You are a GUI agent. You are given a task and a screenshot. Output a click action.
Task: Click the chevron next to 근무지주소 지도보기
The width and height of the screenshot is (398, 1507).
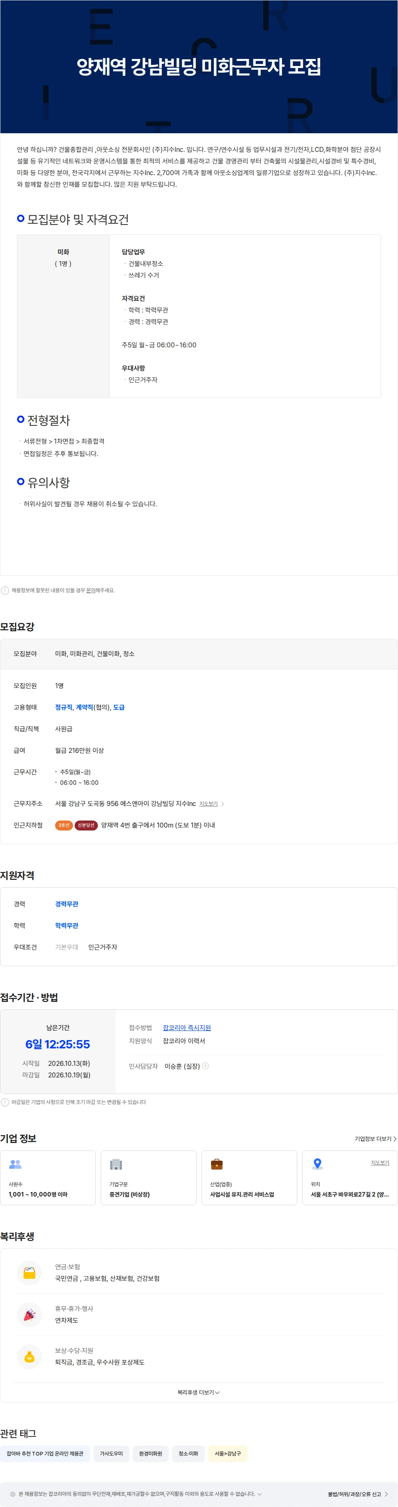223,804
